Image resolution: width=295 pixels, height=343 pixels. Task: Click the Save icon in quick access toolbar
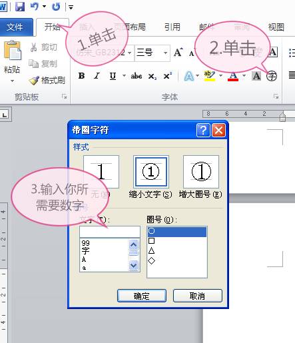coord(20,7)
